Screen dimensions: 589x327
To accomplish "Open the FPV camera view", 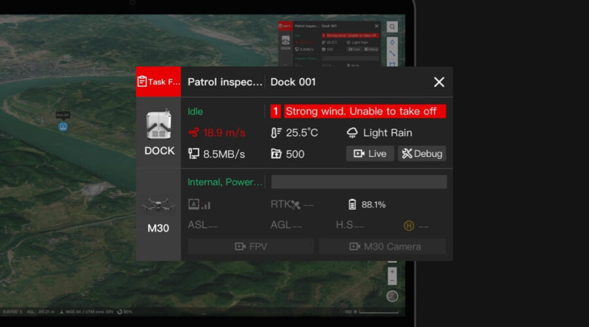I will 251,247.
